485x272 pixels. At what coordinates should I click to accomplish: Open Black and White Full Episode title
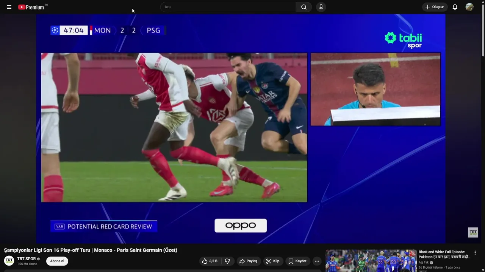(444, 254)
